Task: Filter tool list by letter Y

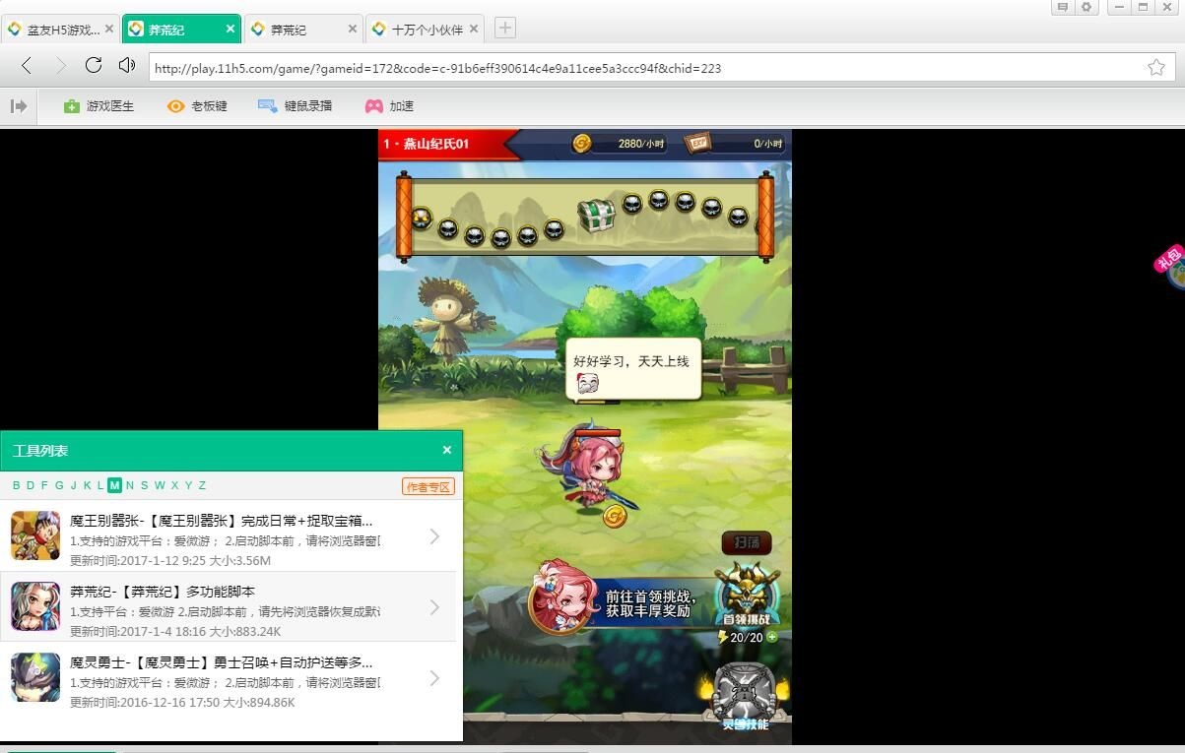Action: 188,485
